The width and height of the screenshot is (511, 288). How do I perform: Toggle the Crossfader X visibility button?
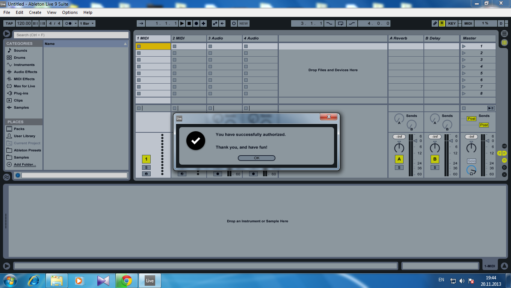504,174
